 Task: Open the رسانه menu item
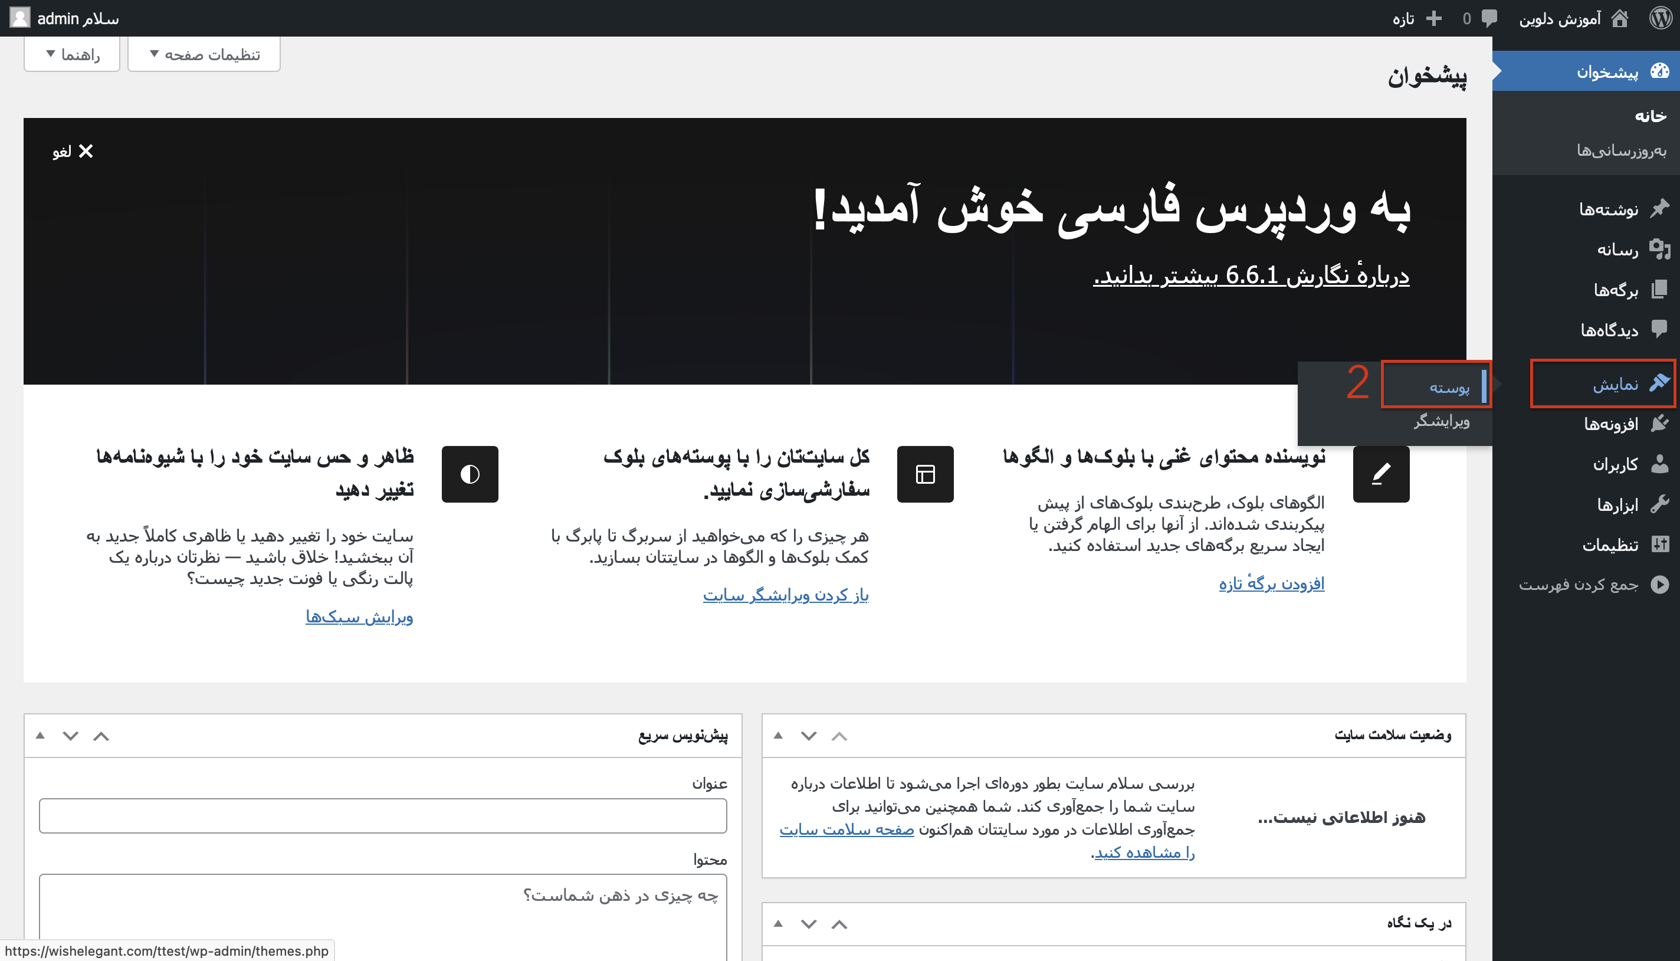click(1586, 250)
